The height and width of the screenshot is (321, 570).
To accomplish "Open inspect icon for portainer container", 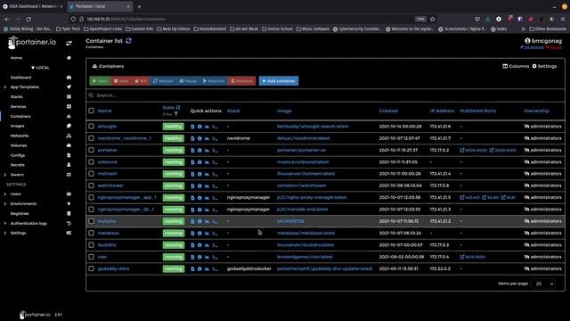I will (199, 151).
